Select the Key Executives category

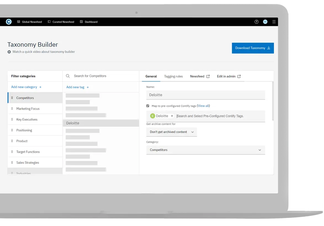35,119
